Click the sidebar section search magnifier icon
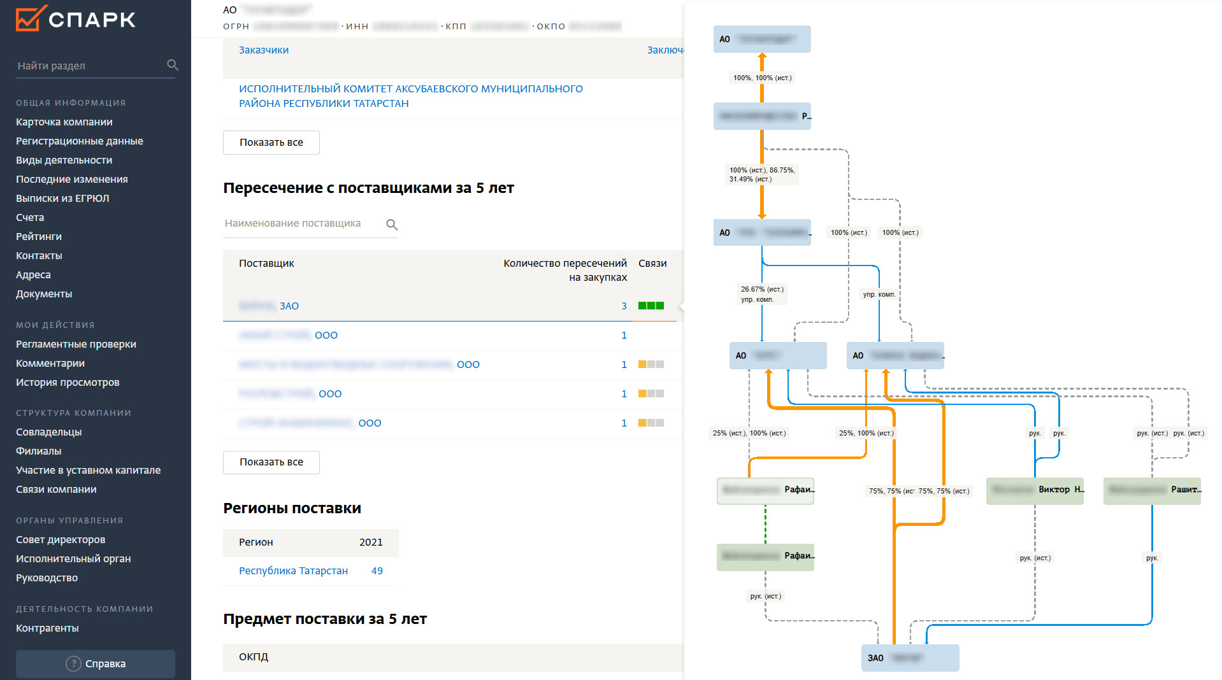The height and width of the screenshot is (680, 1222). coord(172,65)
